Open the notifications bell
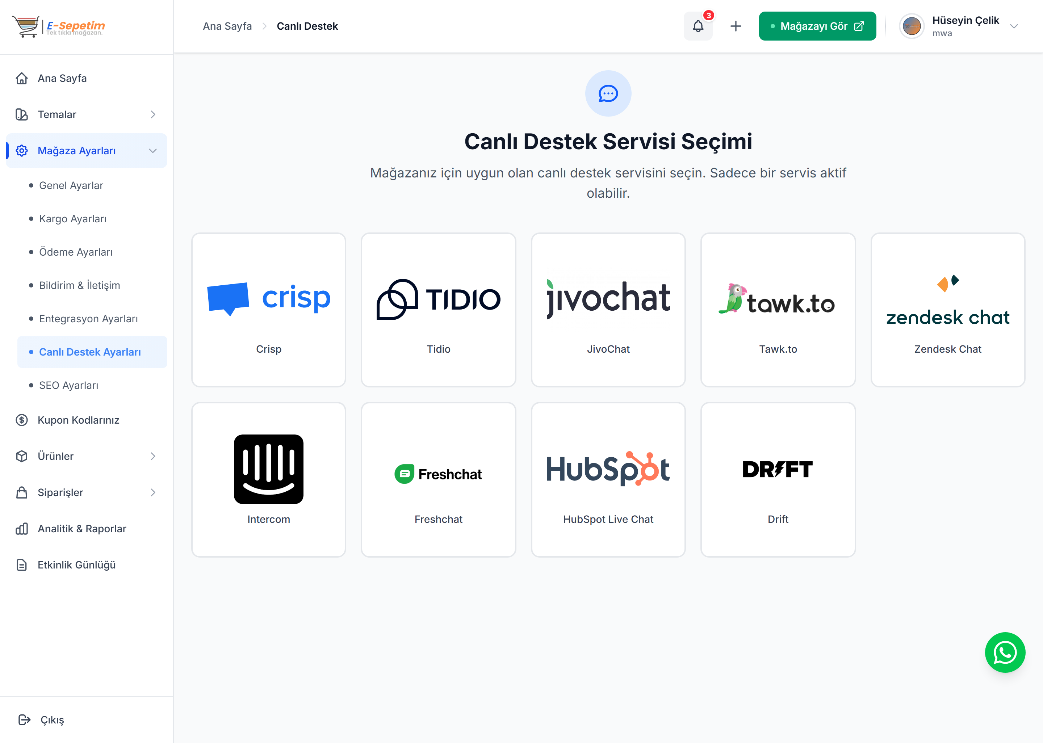Screen dimensions: 1043x743 coord(698,26)
